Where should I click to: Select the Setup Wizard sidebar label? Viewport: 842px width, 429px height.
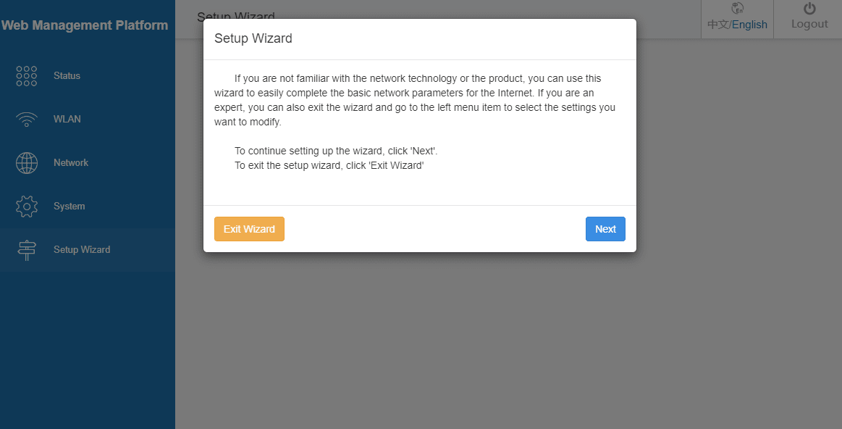82,250
